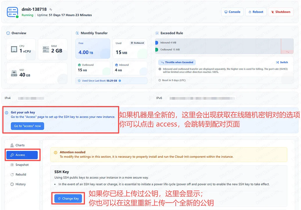Screen dimensions: 301x210
Task: Click the Exceeded Rule header icon
Action: click(157, 33)
